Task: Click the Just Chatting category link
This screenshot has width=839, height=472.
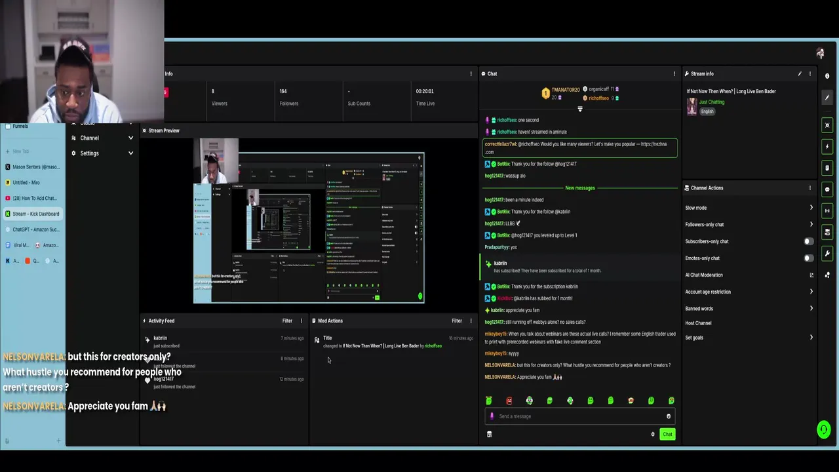Action: [x=711, y=102]
